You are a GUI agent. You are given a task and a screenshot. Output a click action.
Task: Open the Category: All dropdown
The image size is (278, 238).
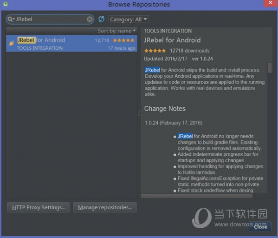pos(129,19)
